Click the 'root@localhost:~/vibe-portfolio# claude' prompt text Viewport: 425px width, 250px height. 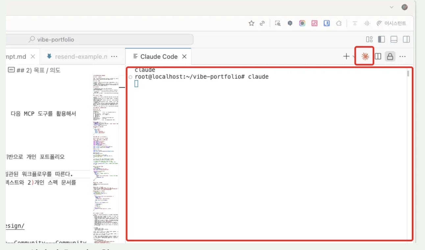[202, 77]
